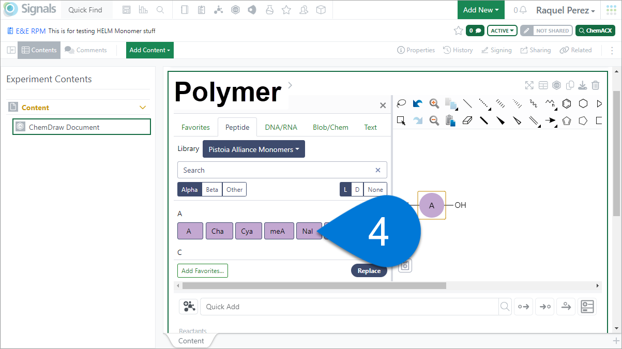Open the Add Content dropdown
622x349 pixels.
pos(150,50)
